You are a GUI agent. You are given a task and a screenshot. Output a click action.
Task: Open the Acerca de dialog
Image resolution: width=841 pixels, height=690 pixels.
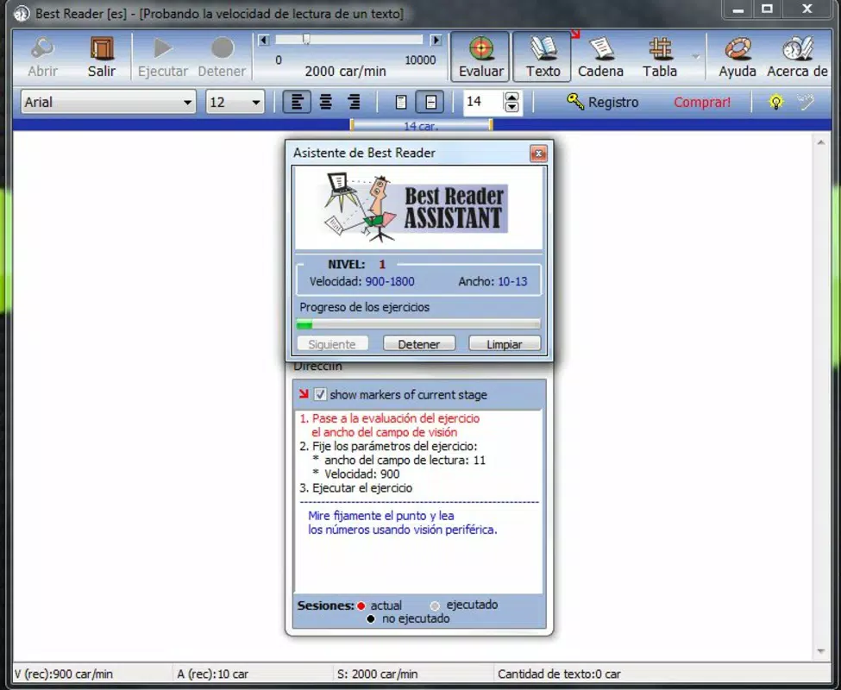pos(797,56)
